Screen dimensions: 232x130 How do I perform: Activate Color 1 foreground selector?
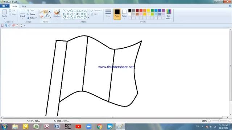117,14
